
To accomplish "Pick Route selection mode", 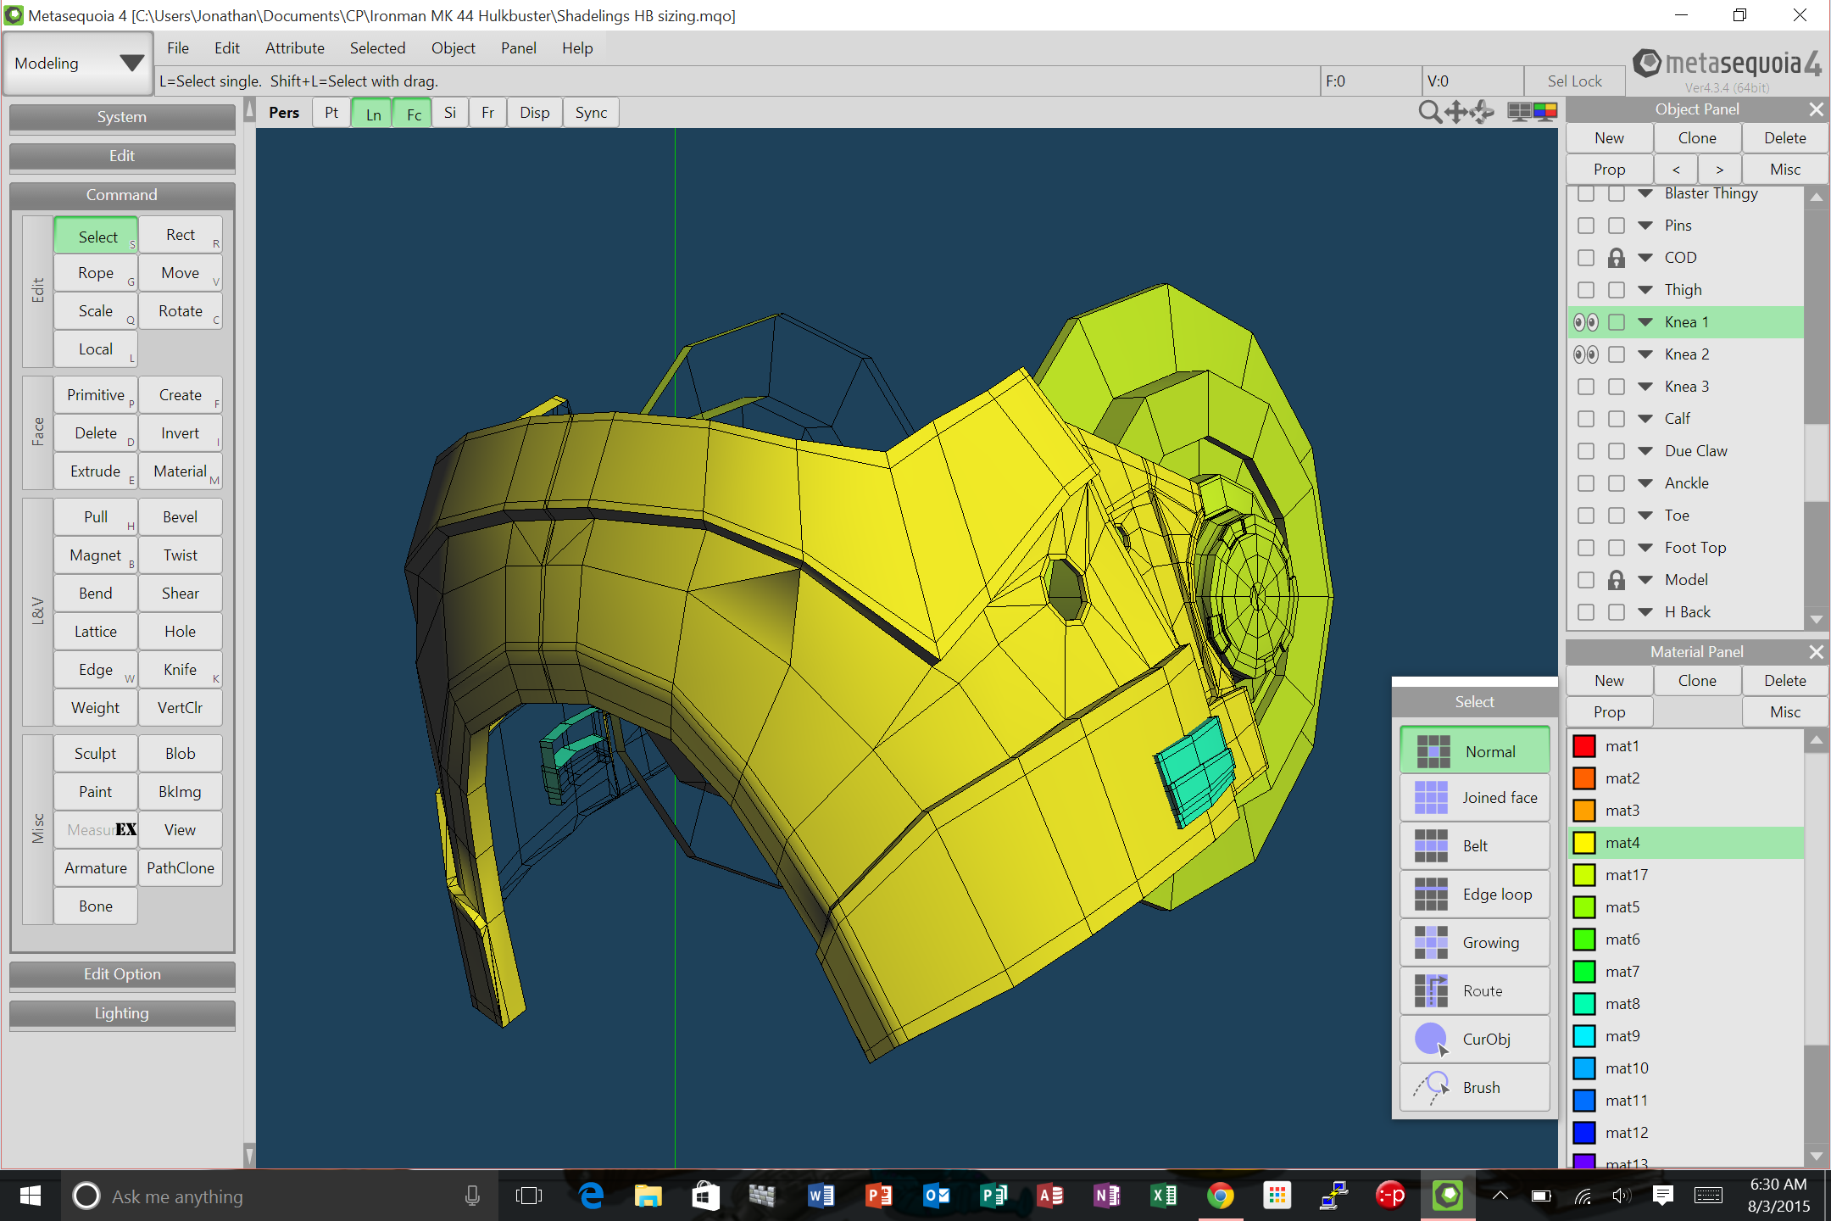I will pos(1475,990).
